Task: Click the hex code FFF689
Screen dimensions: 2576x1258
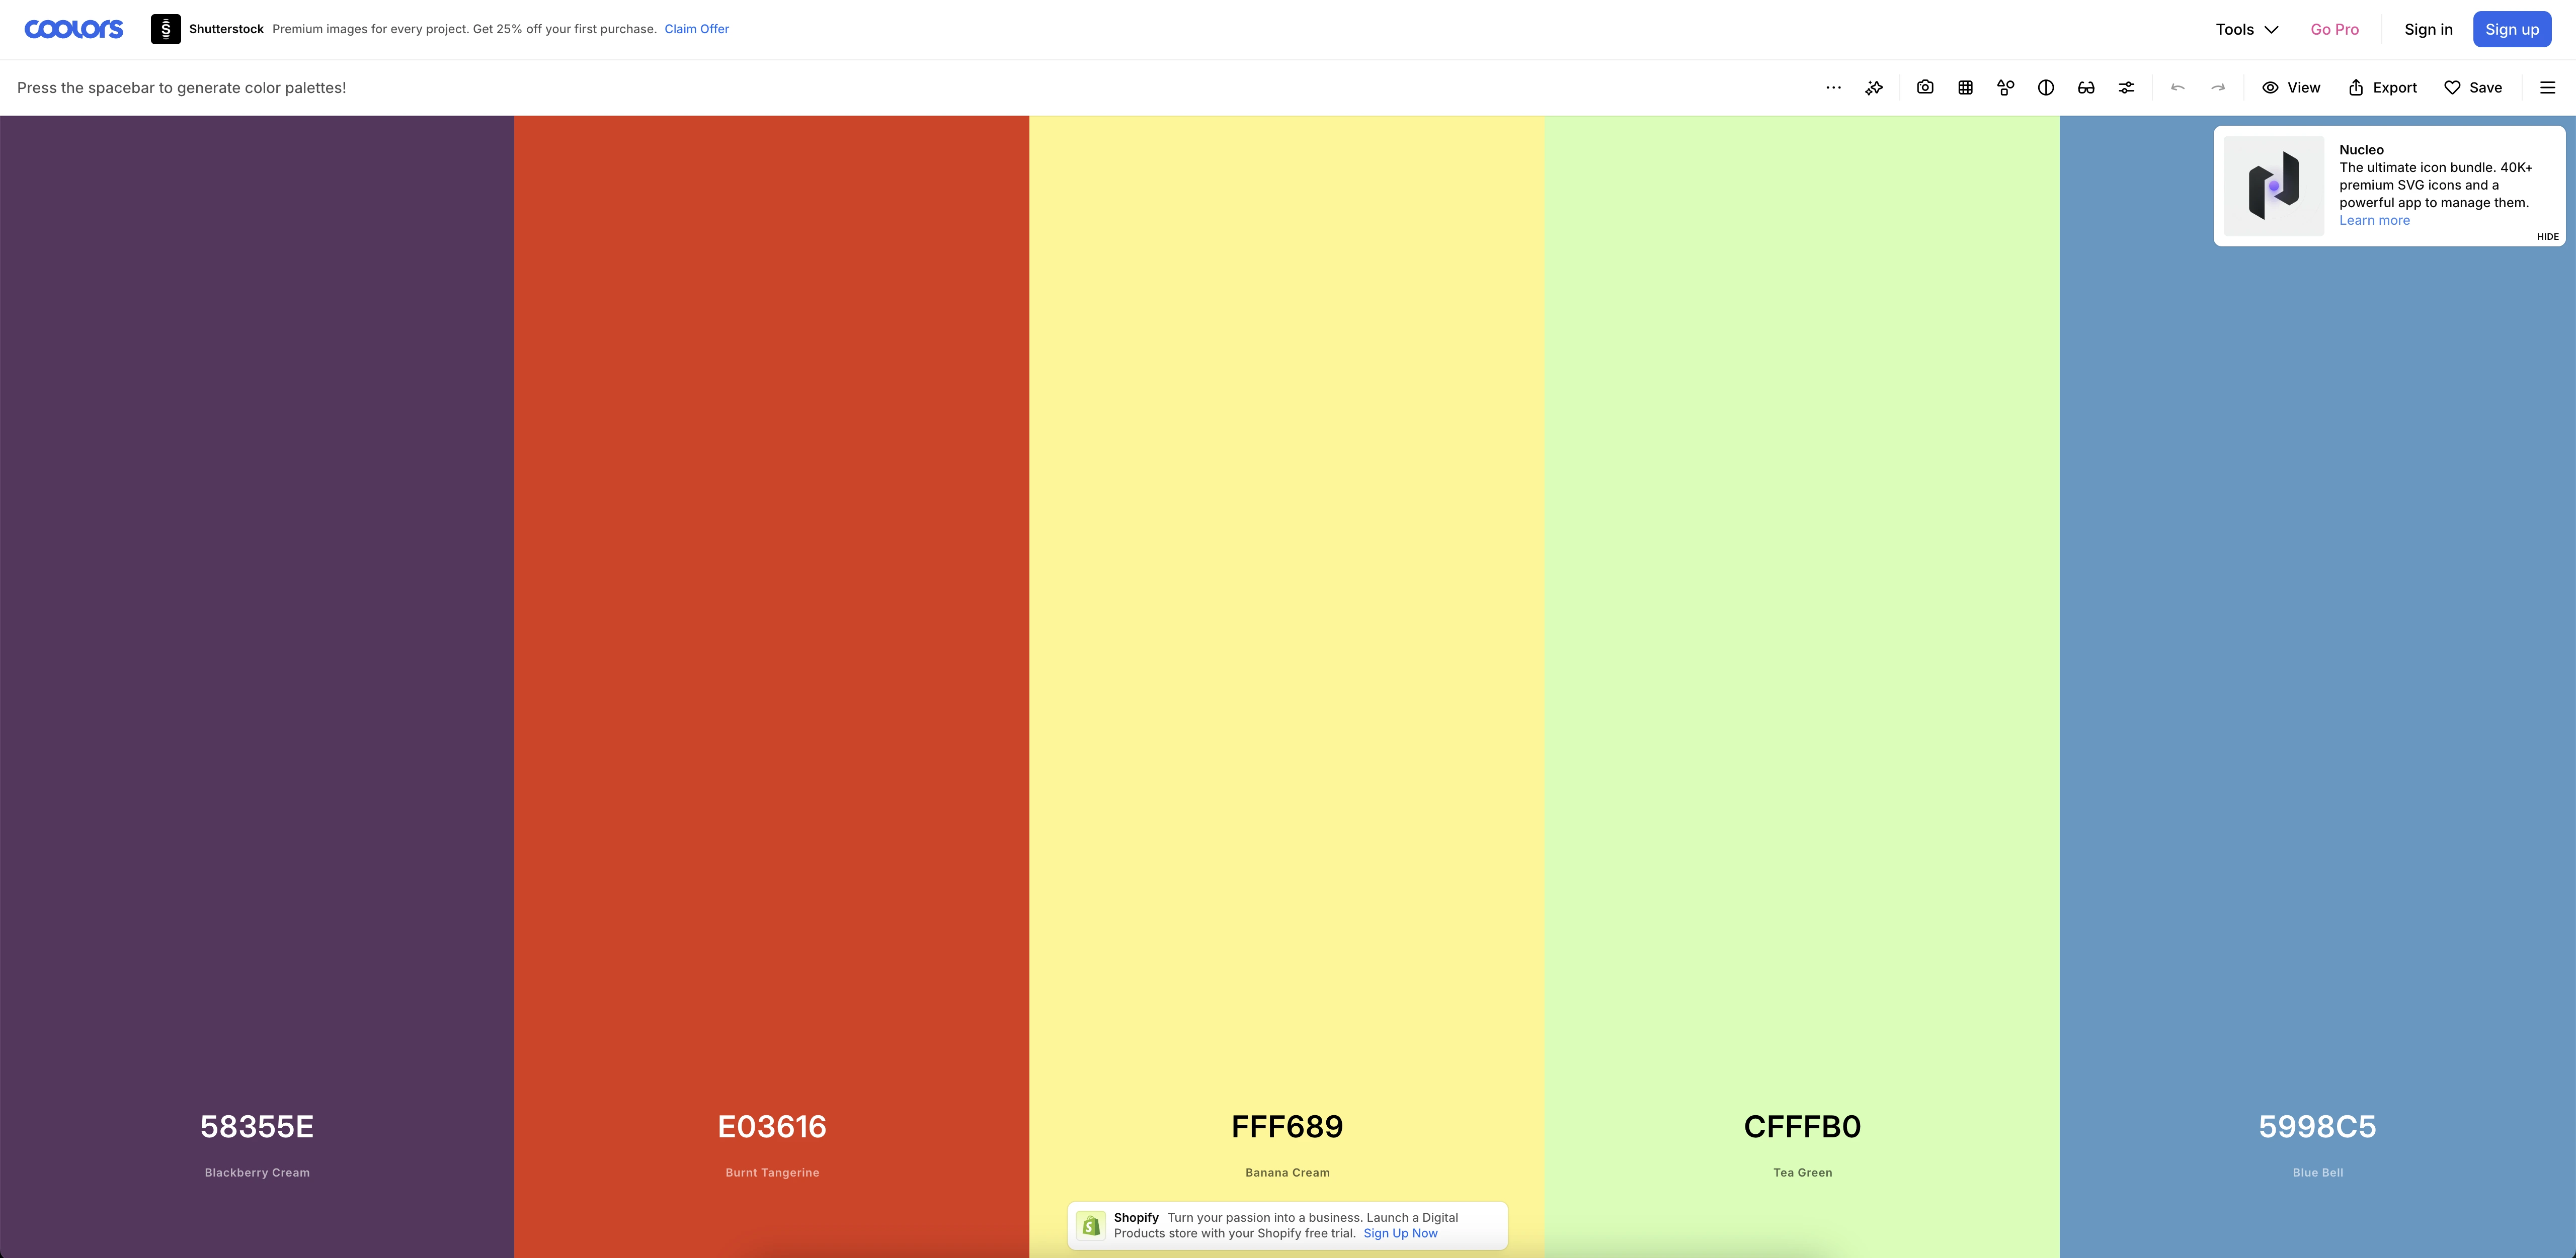Action: pos(1287,1126)
